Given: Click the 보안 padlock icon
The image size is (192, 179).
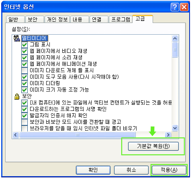Looking at the screenshot, I should click(17, 96).
